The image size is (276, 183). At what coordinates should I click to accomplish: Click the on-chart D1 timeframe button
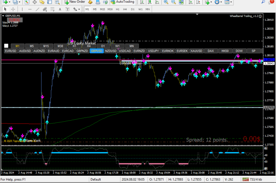point(103,46)
